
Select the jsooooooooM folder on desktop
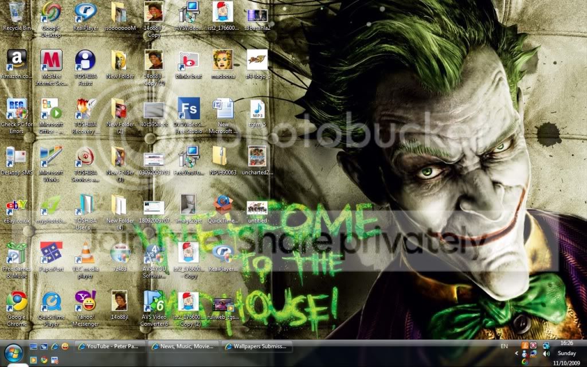coord(120,15)
